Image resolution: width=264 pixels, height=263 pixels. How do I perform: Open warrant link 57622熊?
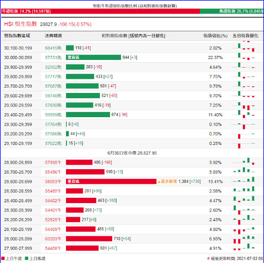[x=53, y=144]
